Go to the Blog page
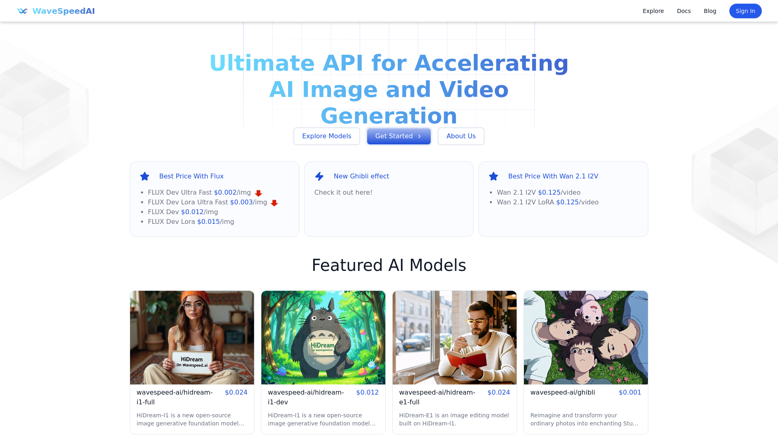Image resolution: width=778 pixels, height=438 pixels. point(710,11)
